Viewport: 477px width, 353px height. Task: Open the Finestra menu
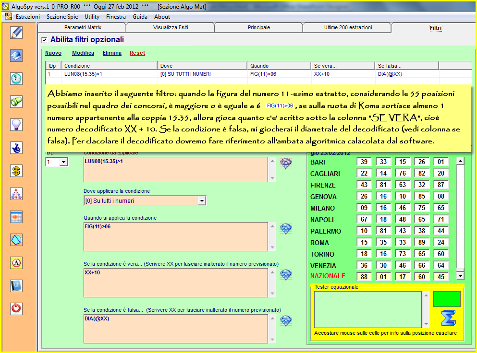tap(116, 17)
